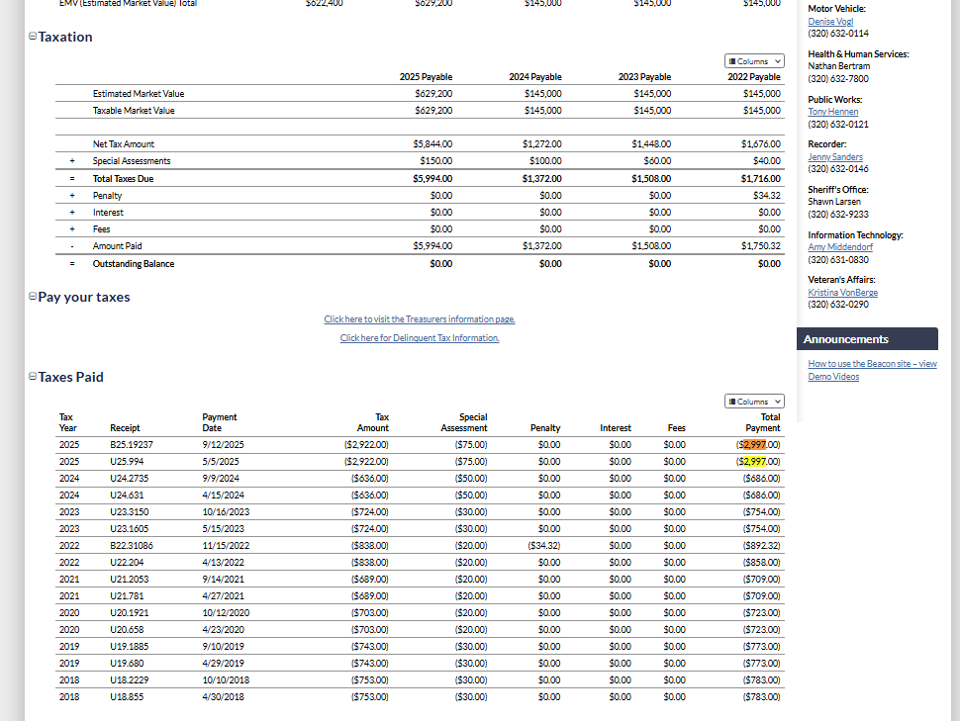Click the highlighted total payment dated 9/12/2025
This screenshot has width=960, height=721.
pyautogui.click(x=759, y=445)
